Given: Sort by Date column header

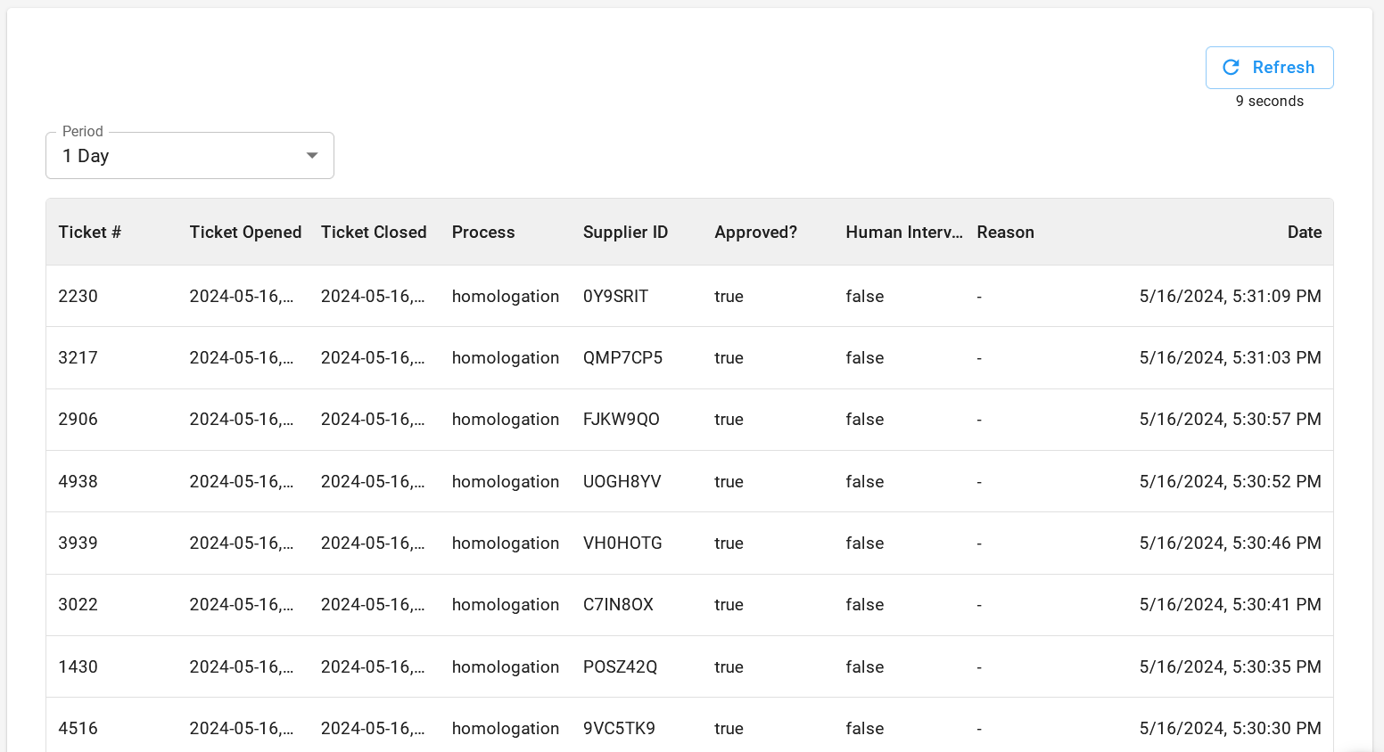Looking at the screenshot, I should (1304, 233).
